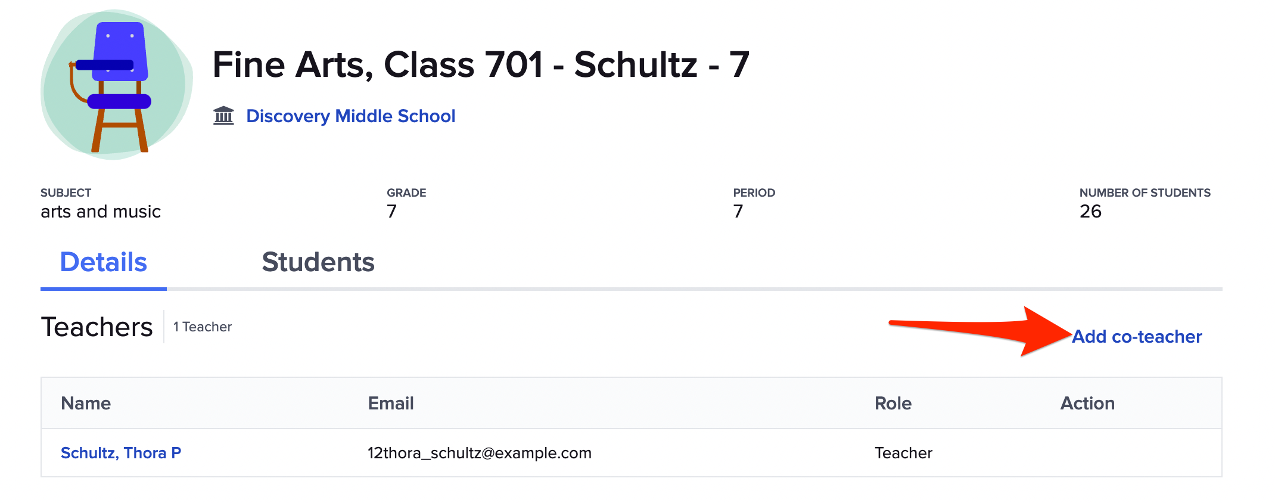Open Schultz, Thora P teacher profile
This screenshot has width=1275, height=503.
tap(121, 453)
